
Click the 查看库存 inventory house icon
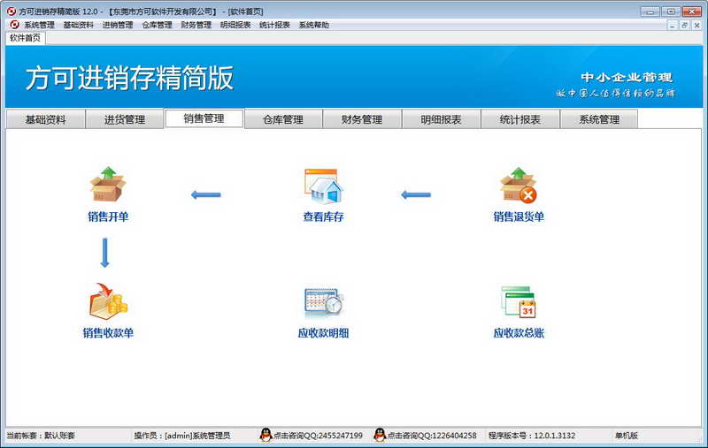[x=323, y=186]
